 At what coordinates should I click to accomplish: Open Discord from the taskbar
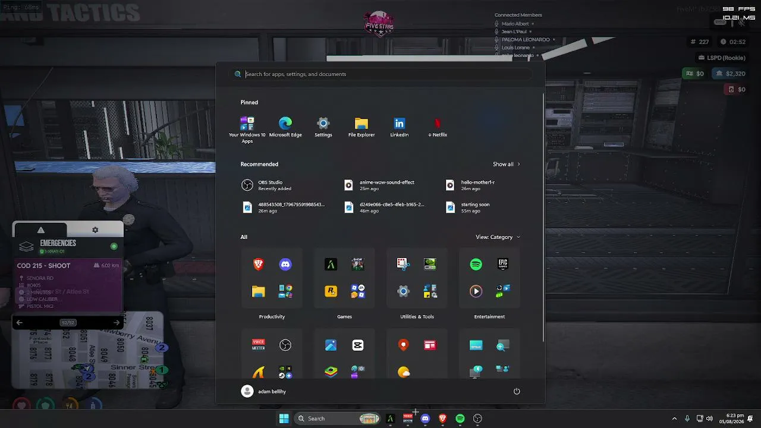[425, 418]
